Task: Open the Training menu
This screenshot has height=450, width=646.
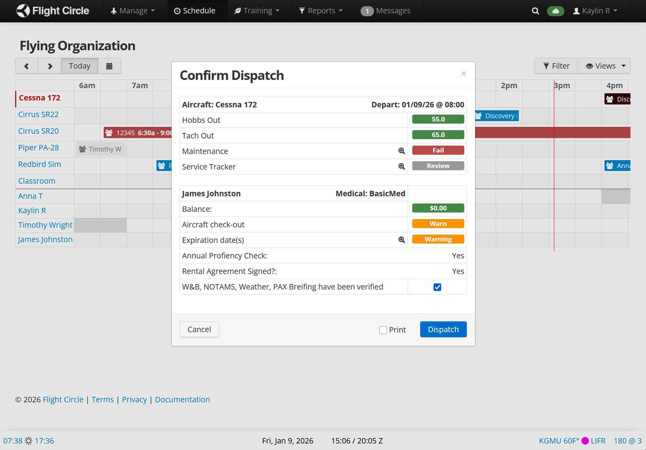Action: 257,11
